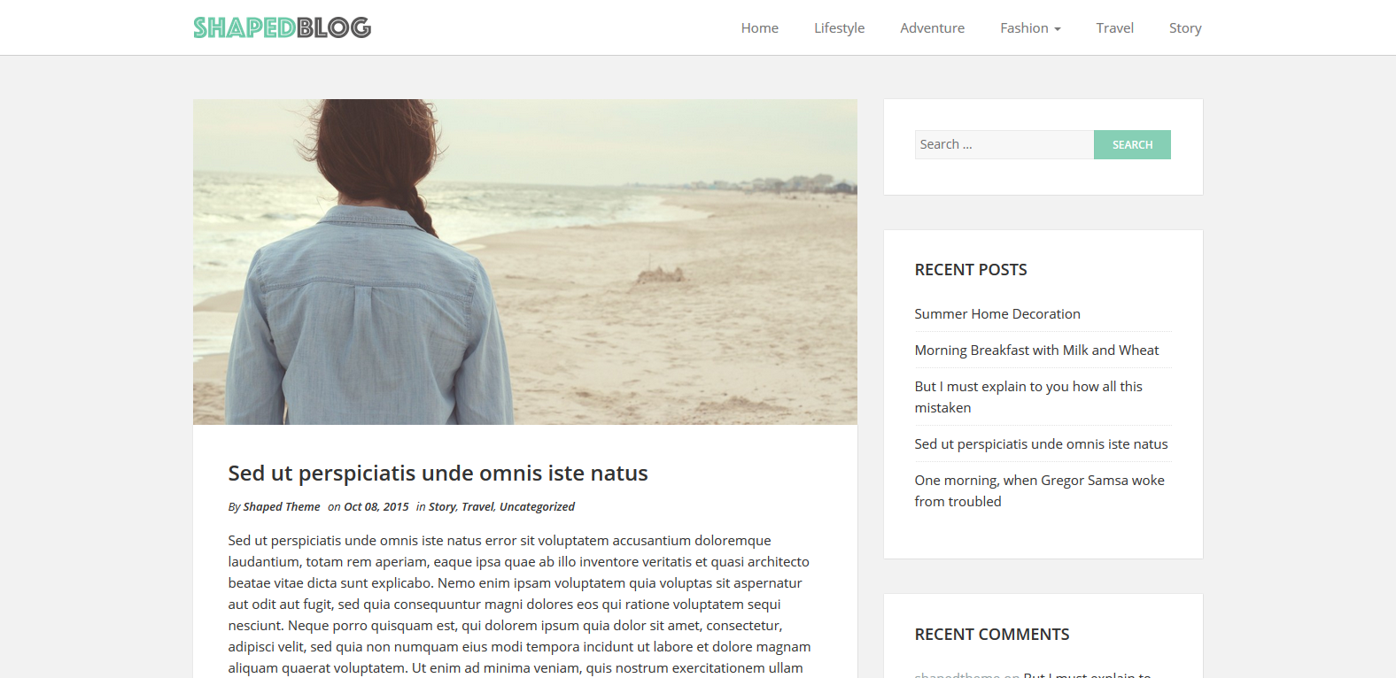
Task: Select the Travel category in post meta
Action: pyautogui.click(x=477, y=507)
